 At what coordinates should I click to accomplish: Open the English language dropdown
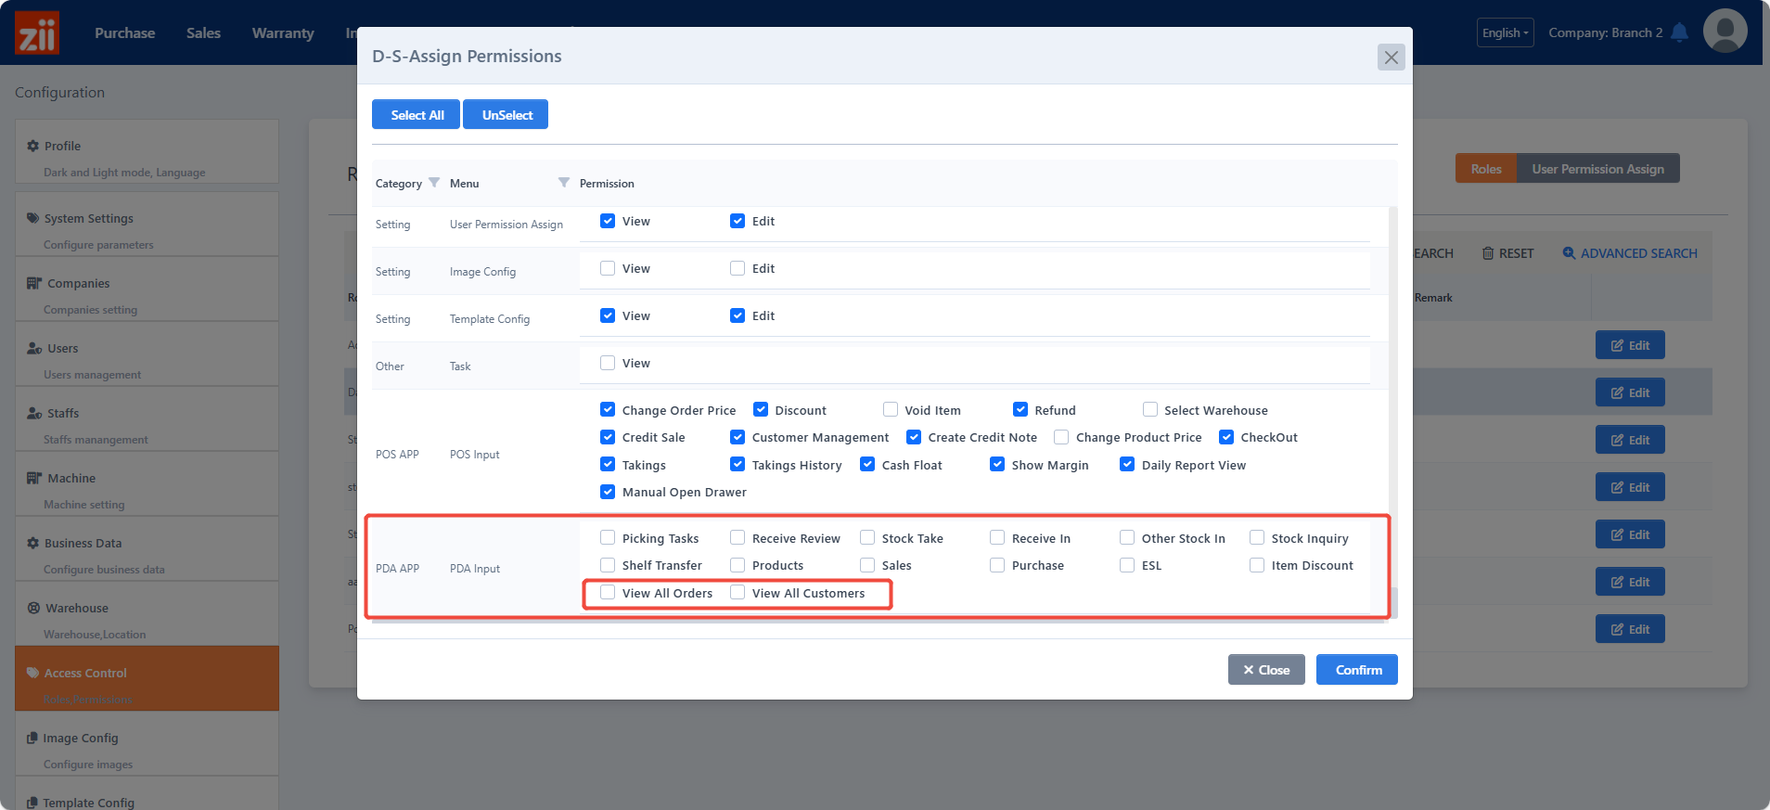[x=1505, y=32]
